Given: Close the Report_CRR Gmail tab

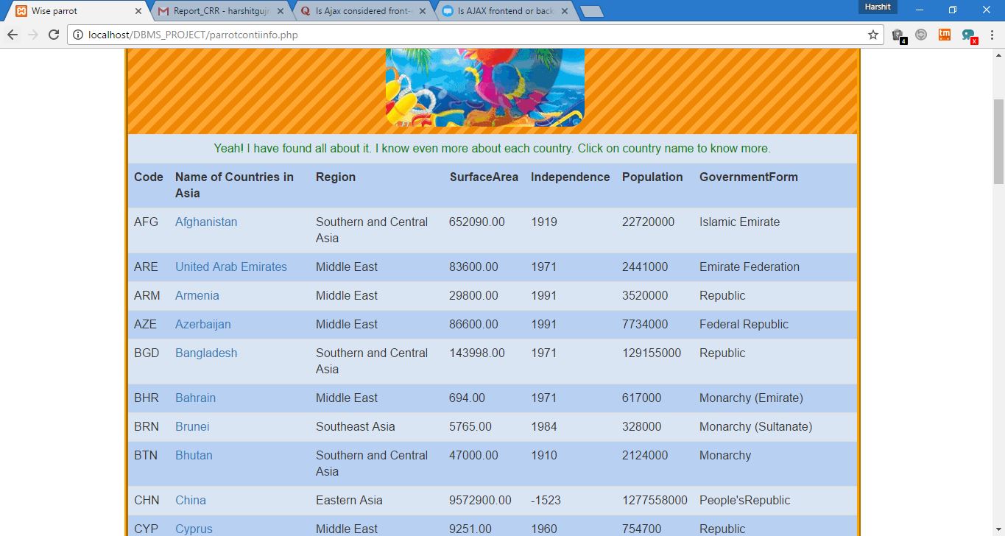Looking at the screenshot, I should click(x=281, y=11).
